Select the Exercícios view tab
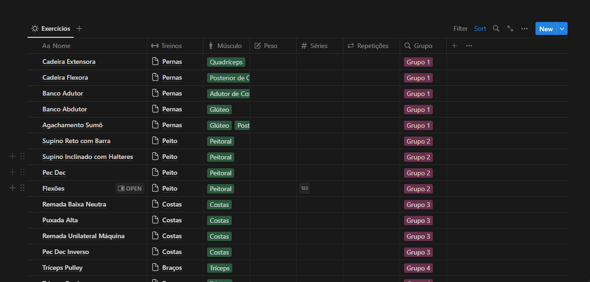590x282 pixels. (51, 29)
